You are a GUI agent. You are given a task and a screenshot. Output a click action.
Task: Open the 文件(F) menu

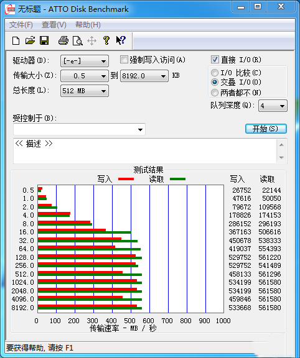pyautogui.click(x=21, y=25)
